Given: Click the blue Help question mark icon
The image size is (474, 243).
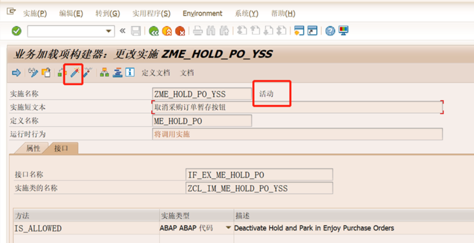Looking at the screenshot, I should (330, 31).
